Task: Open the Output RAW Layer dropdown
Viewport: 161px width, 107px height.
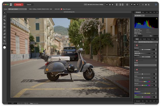Action: click(x=17, y=9)
